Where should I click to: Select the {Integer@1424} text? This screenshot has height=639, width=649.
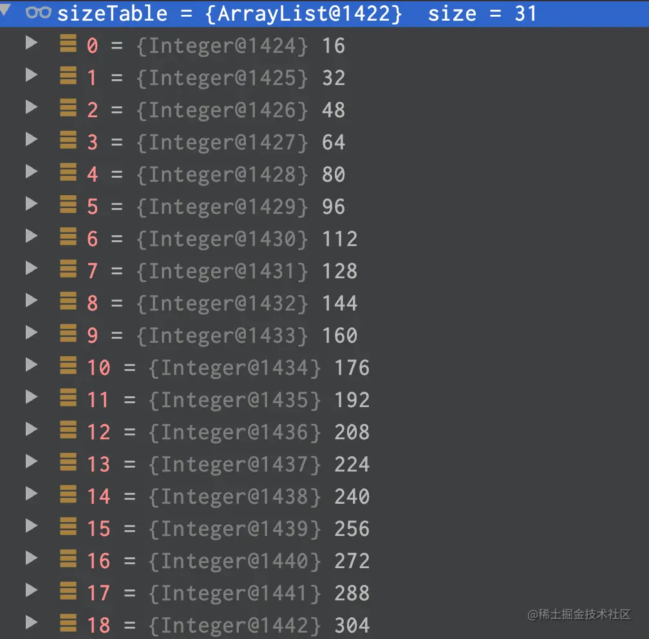tap(222, 46)
